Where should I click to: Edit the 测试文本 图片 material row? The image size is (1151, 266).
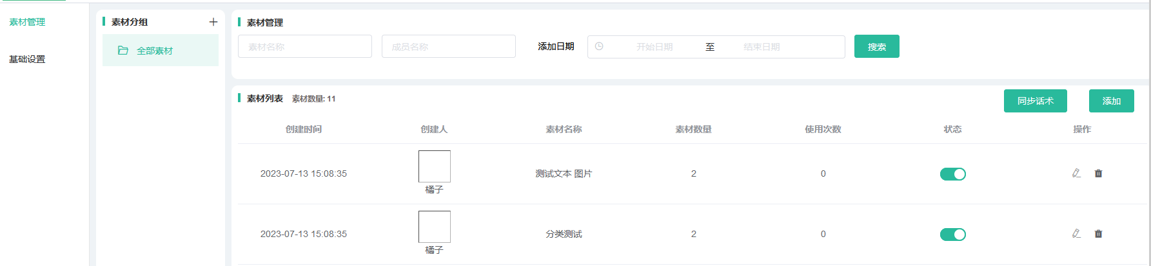(1076, 173)
